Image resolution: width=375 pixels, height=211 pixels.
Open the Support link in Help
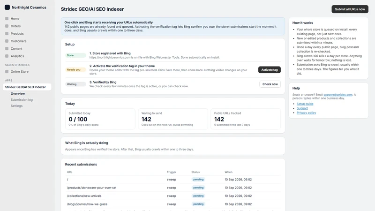(x=302, y=108)
